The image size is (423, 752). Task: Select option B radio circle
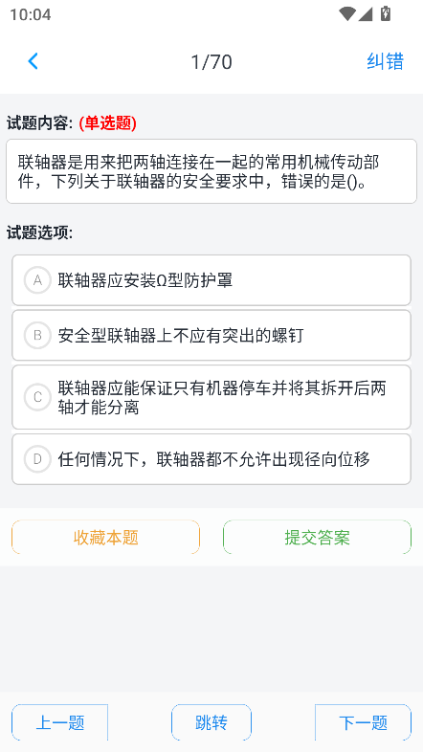[x=37, y=335]
